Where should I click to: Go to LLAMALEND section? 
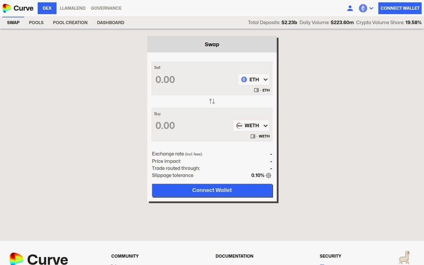(x=73, y=8)
